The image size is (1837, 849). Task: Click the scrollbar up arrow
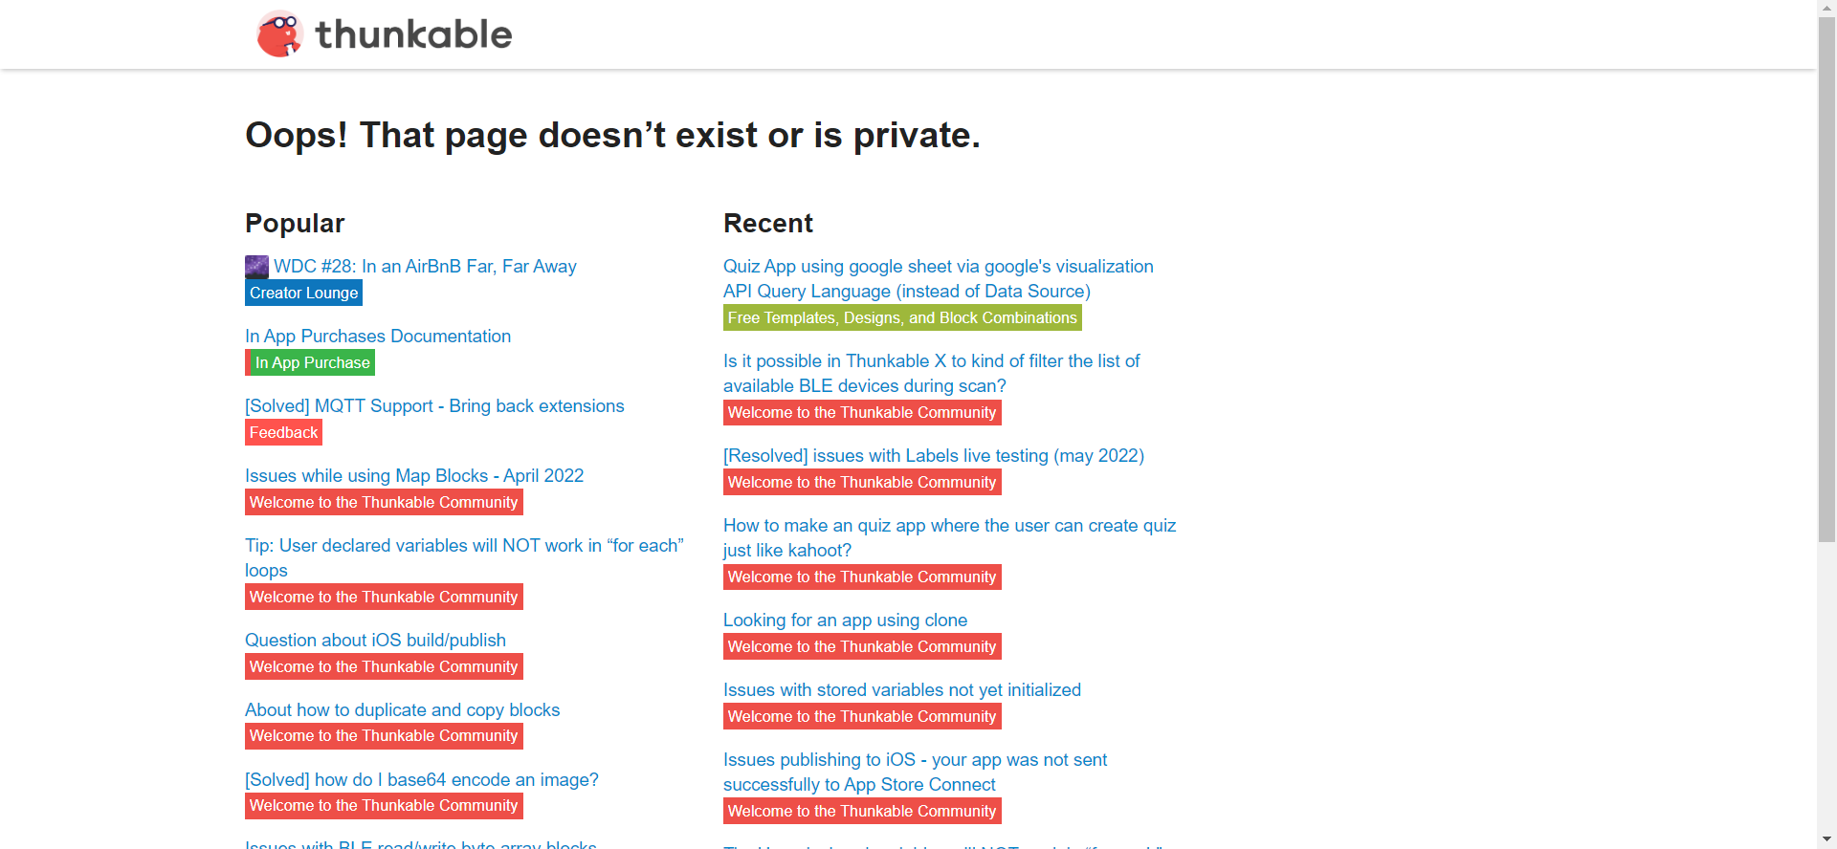click(x=1827, y=8)
